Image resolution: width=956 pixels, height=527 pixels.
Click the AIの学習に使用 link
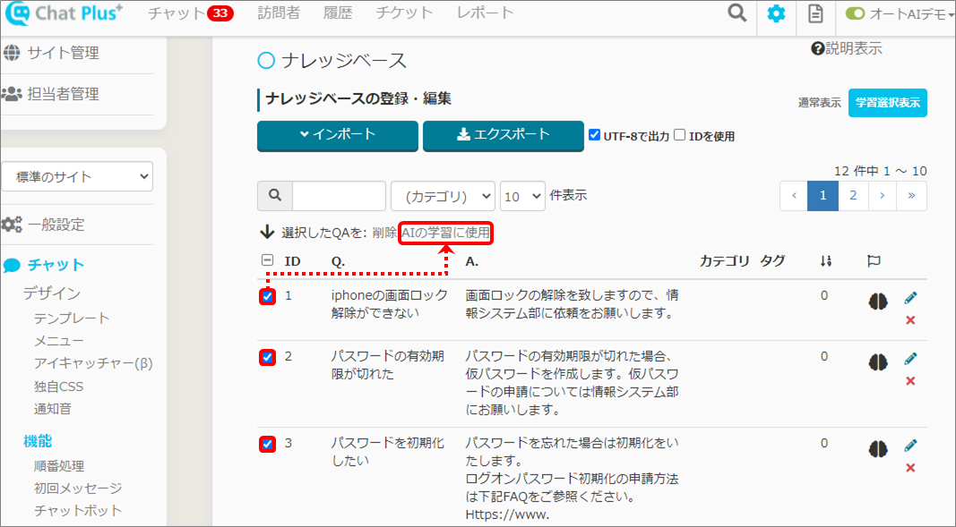[446, 233]
